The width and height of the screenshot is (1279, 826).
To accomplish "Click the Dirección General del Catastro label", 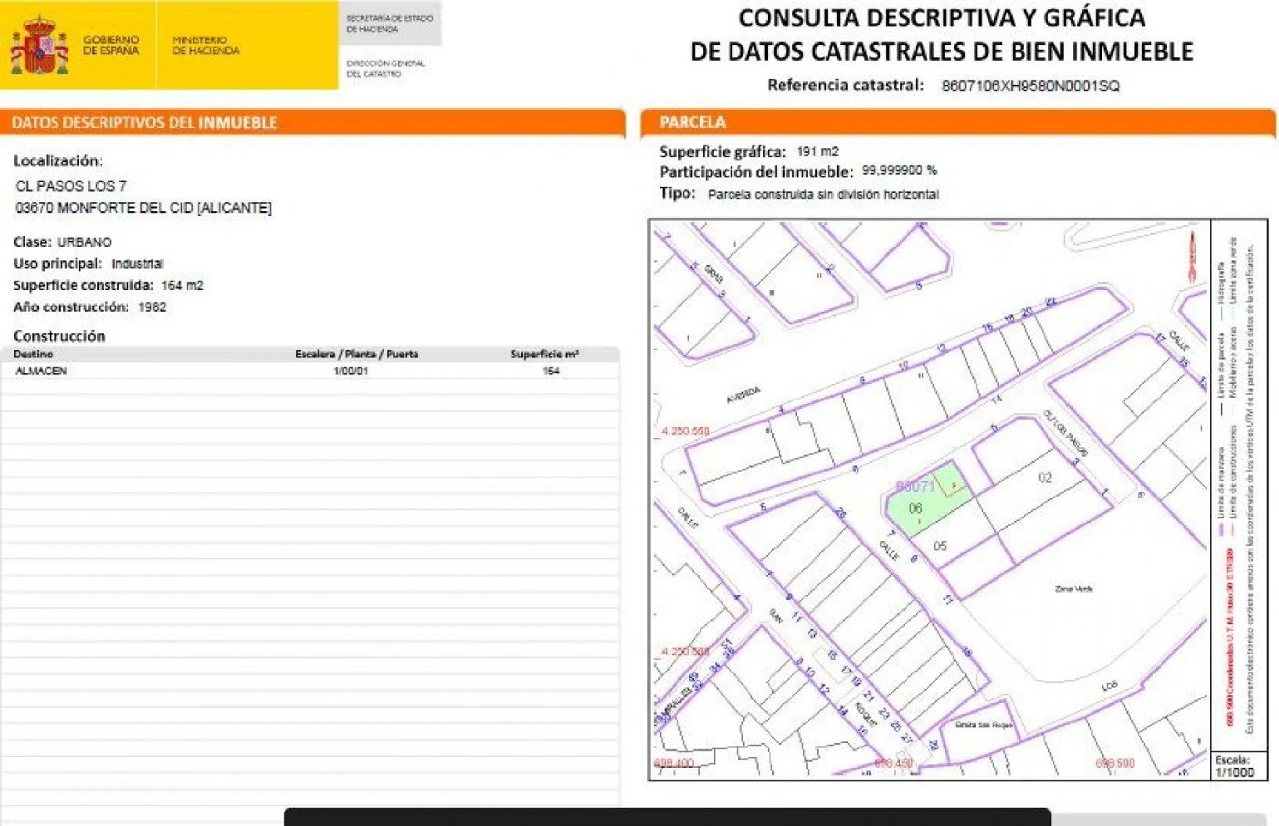I will (x=385, y=68).
